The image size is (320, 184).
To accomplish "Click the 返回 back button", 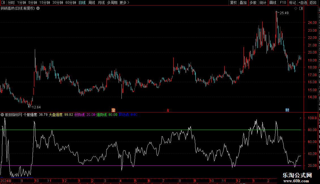I will (313, 3).
